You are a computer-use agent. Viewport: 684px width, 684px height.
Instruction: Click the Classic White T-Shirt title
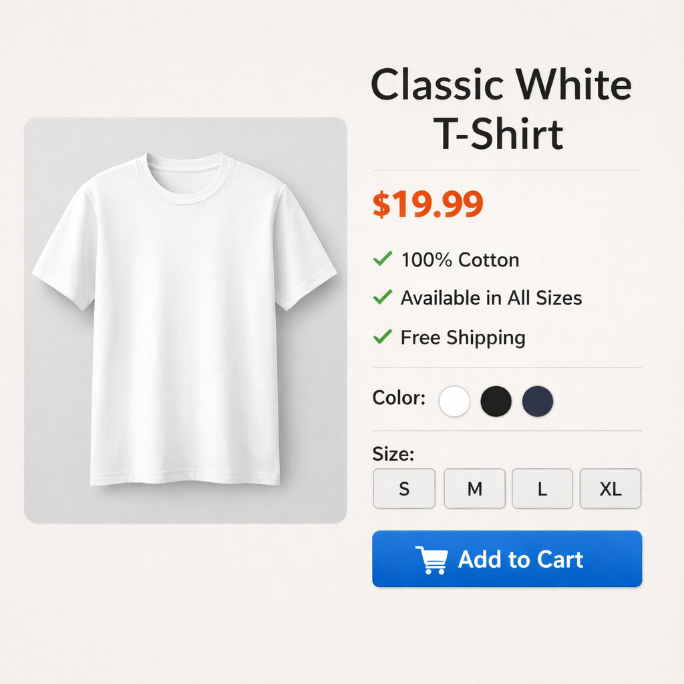(x=501, y=109)
